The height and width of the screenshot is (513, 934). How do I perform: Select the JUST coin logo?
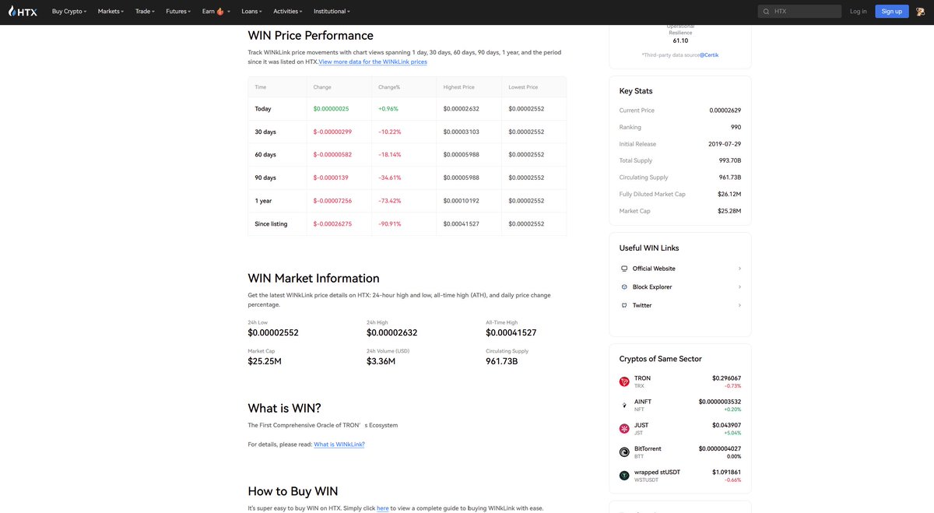coord(624,429)
